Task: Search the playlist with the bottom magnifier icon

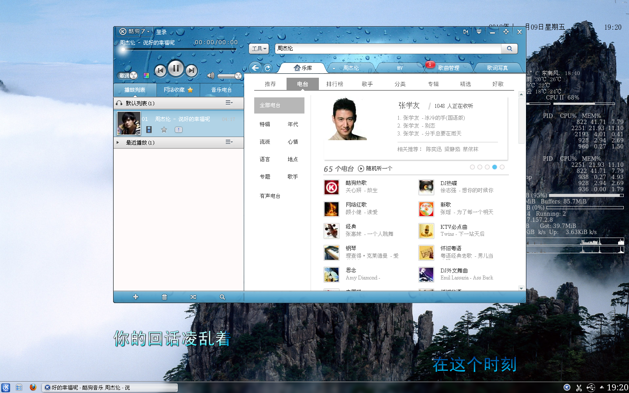Action: click(x=222, y=297)
